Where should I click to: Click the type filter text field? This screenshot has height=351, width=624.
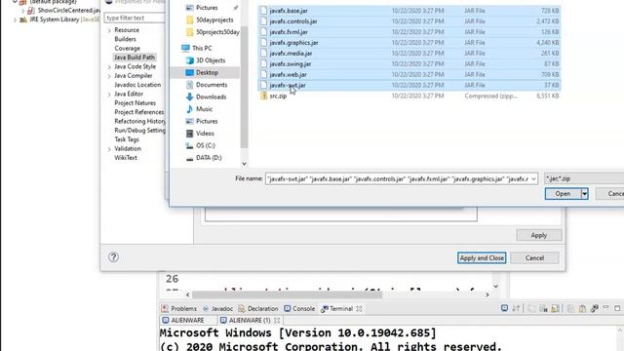point(135,18)
